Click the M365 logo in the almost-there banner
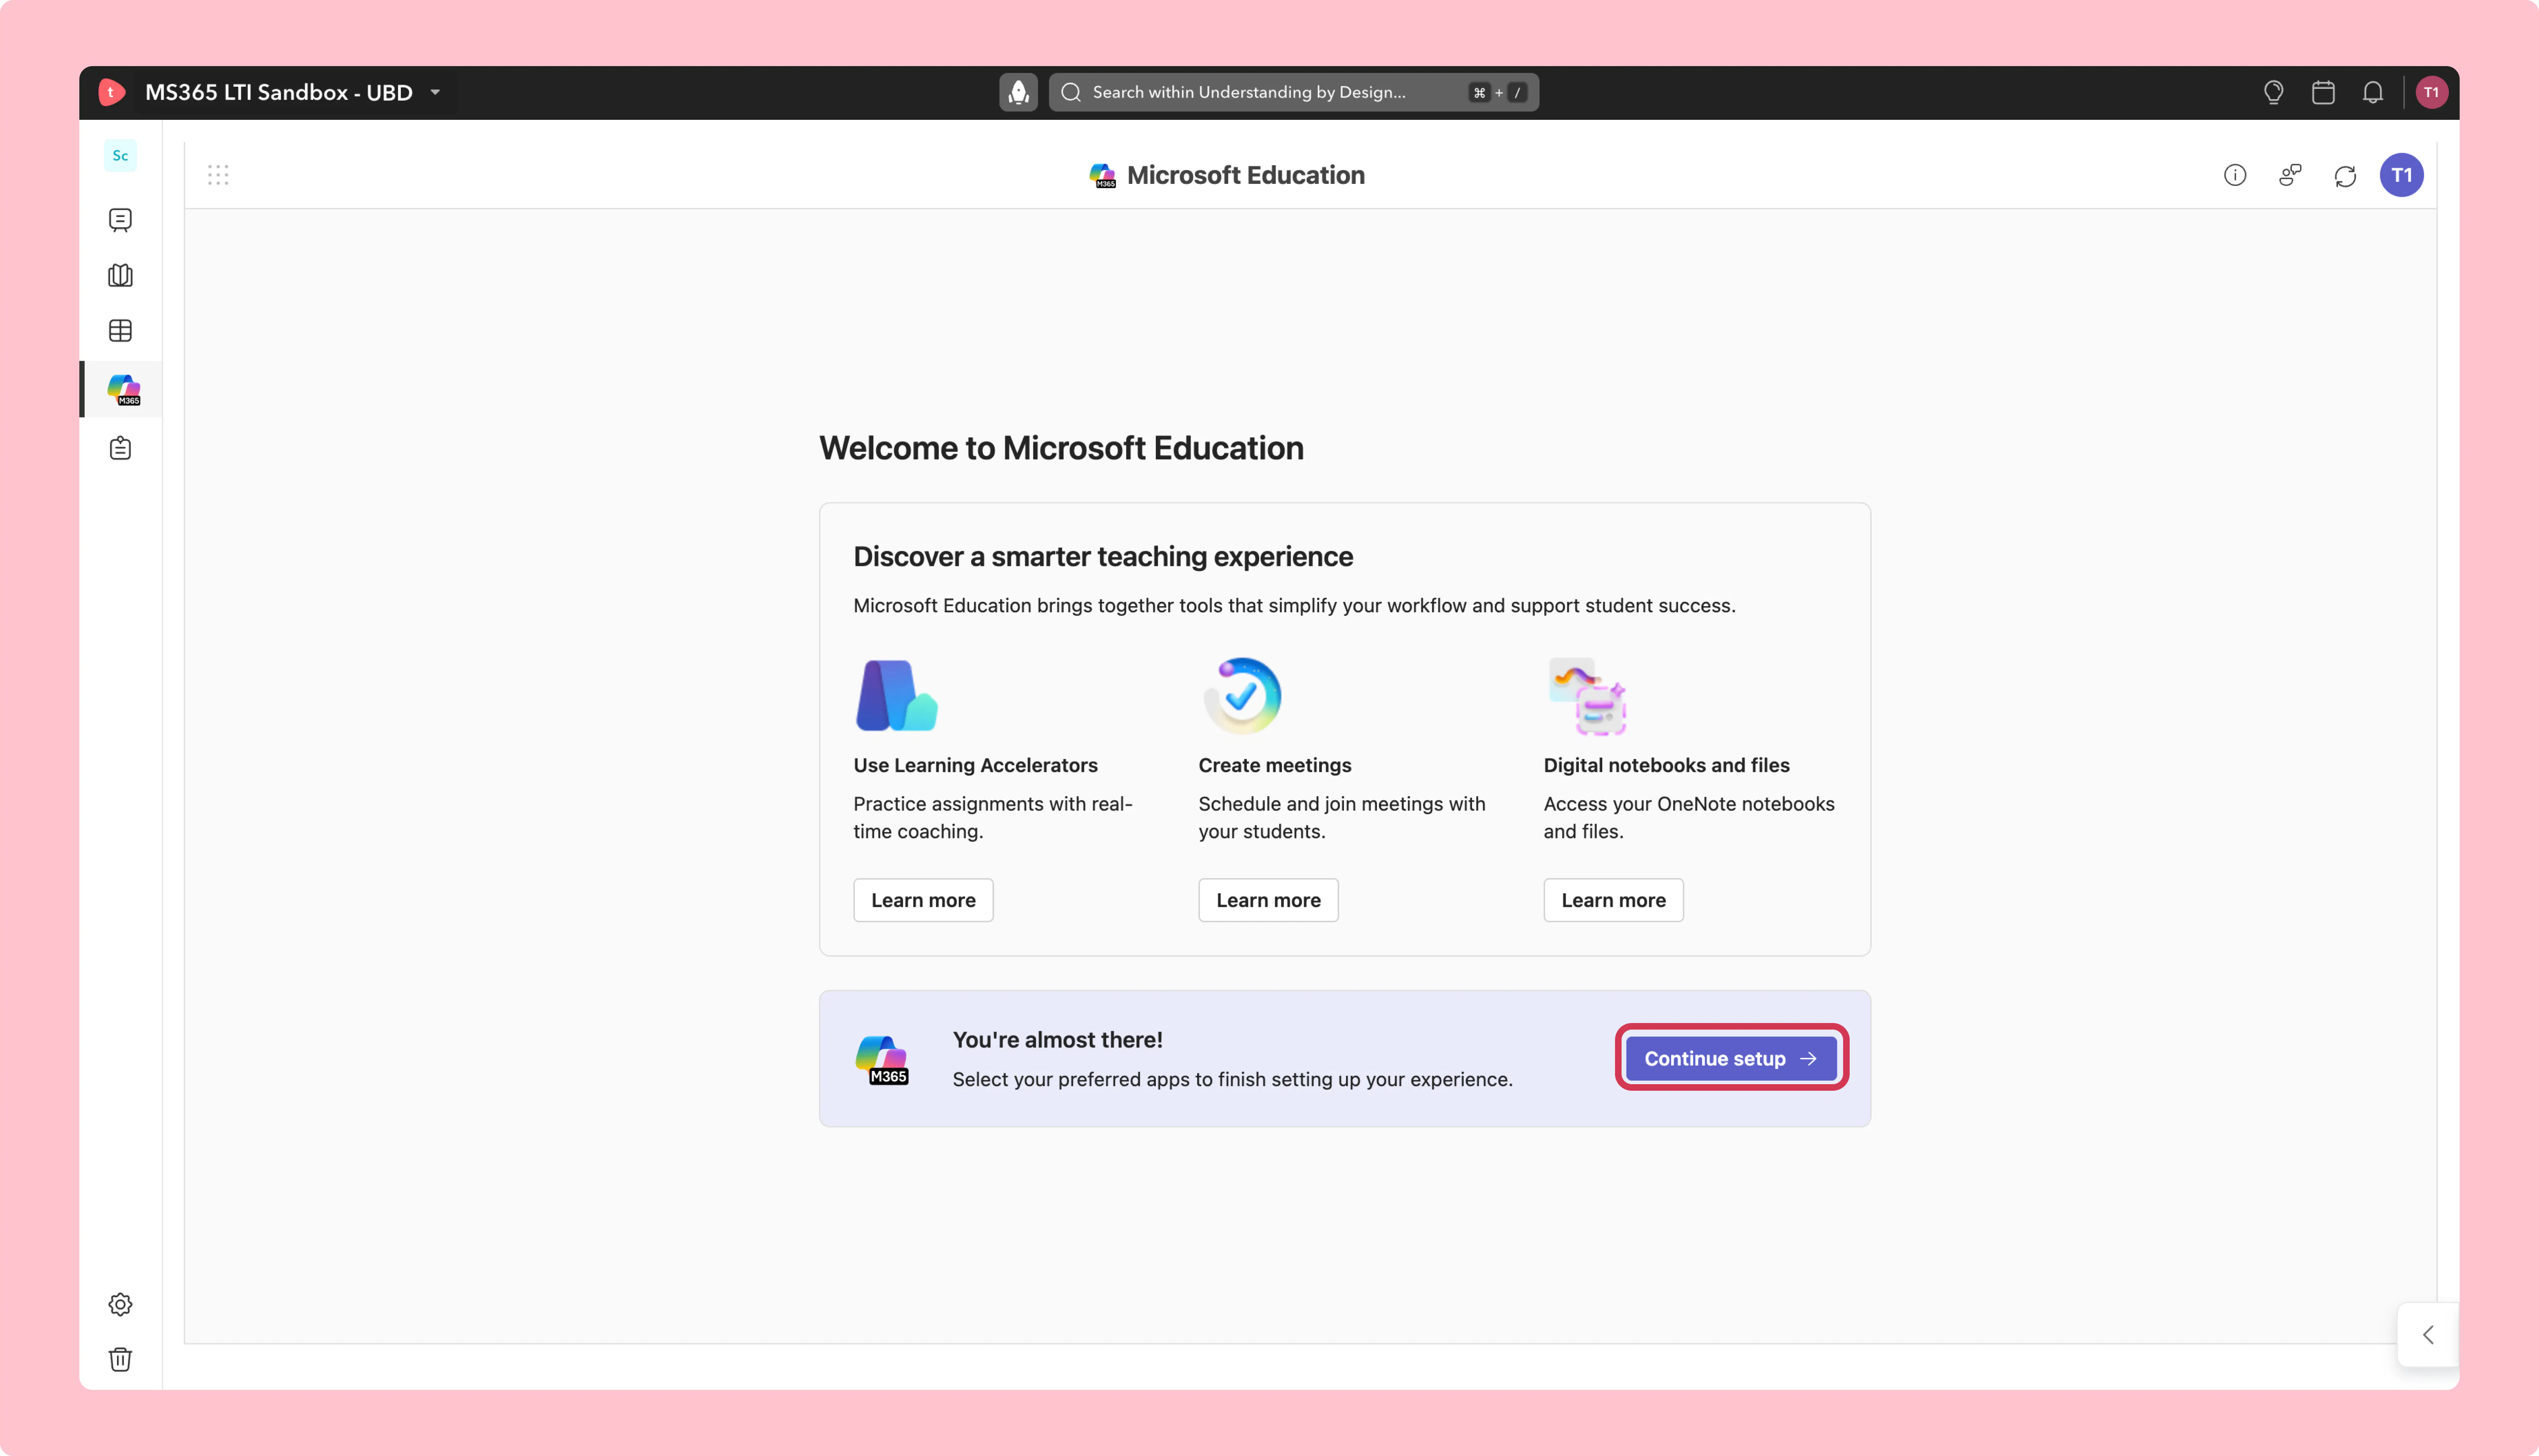2539x1456 pixels. click(x=882, y=1060)
